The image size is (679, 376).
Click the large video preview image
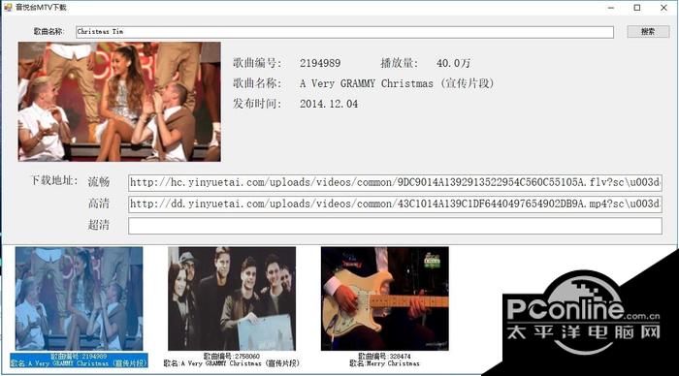point(119,102)
